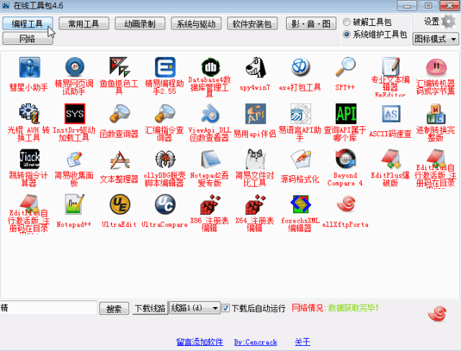461x351 pixels.
Task: Open the 图标模式 view dropdown
Action: pyautogui.click(x=435, y=39)
